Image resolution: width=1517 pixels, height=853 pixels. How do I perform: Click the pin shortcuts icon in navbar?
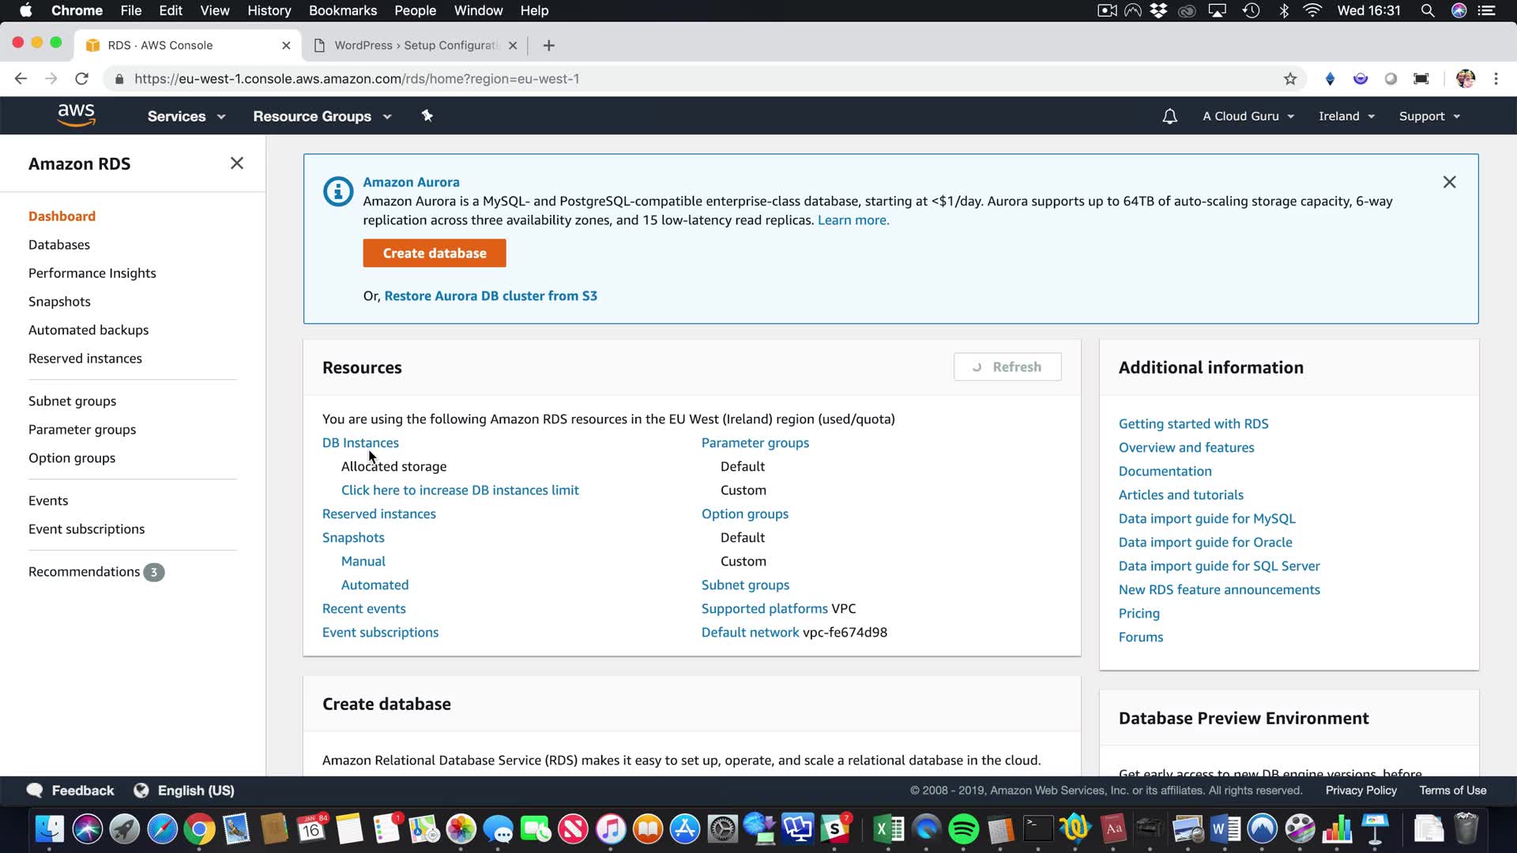[x=427, y=116]
